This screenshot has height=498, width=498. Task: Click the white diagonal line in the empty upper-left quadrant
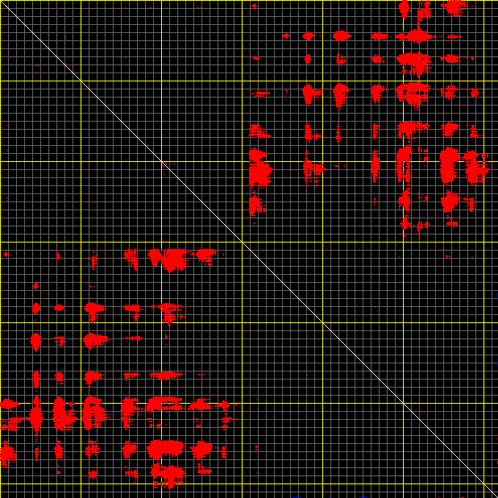tap(121, 121)
